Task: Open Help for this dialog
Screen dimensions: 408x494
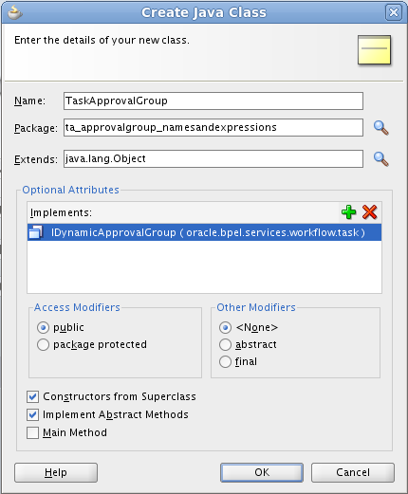Action: click(x=56, y=472)
